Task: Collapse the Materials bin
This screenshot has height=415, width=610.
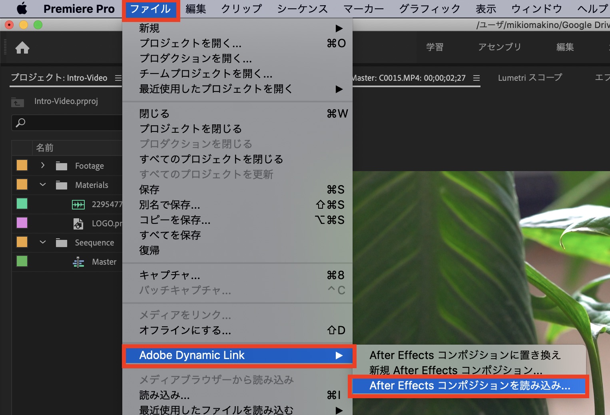Action: point(43,185)
